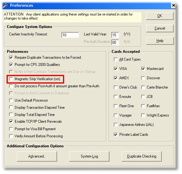
Task: Check the Fleet One checkbox
Action: point(116,106)
